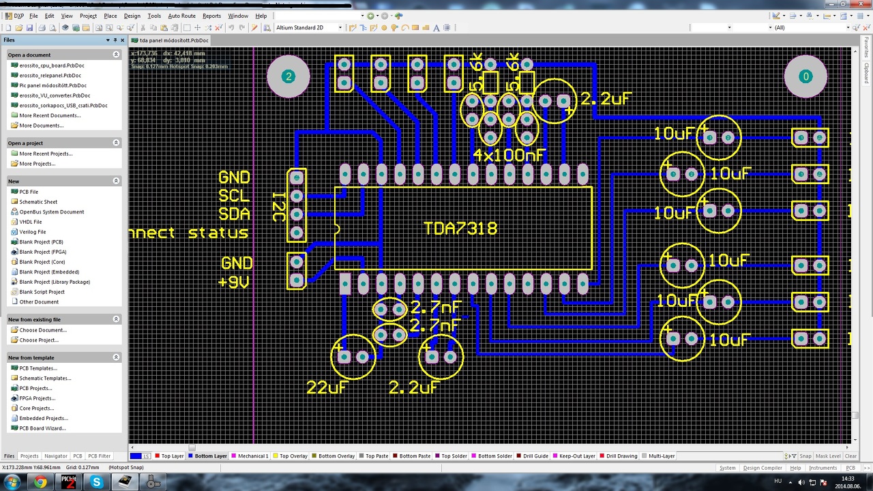The image size is (873, 491).
Task: Click the New document toolbar icon
Action: (8, 27)
